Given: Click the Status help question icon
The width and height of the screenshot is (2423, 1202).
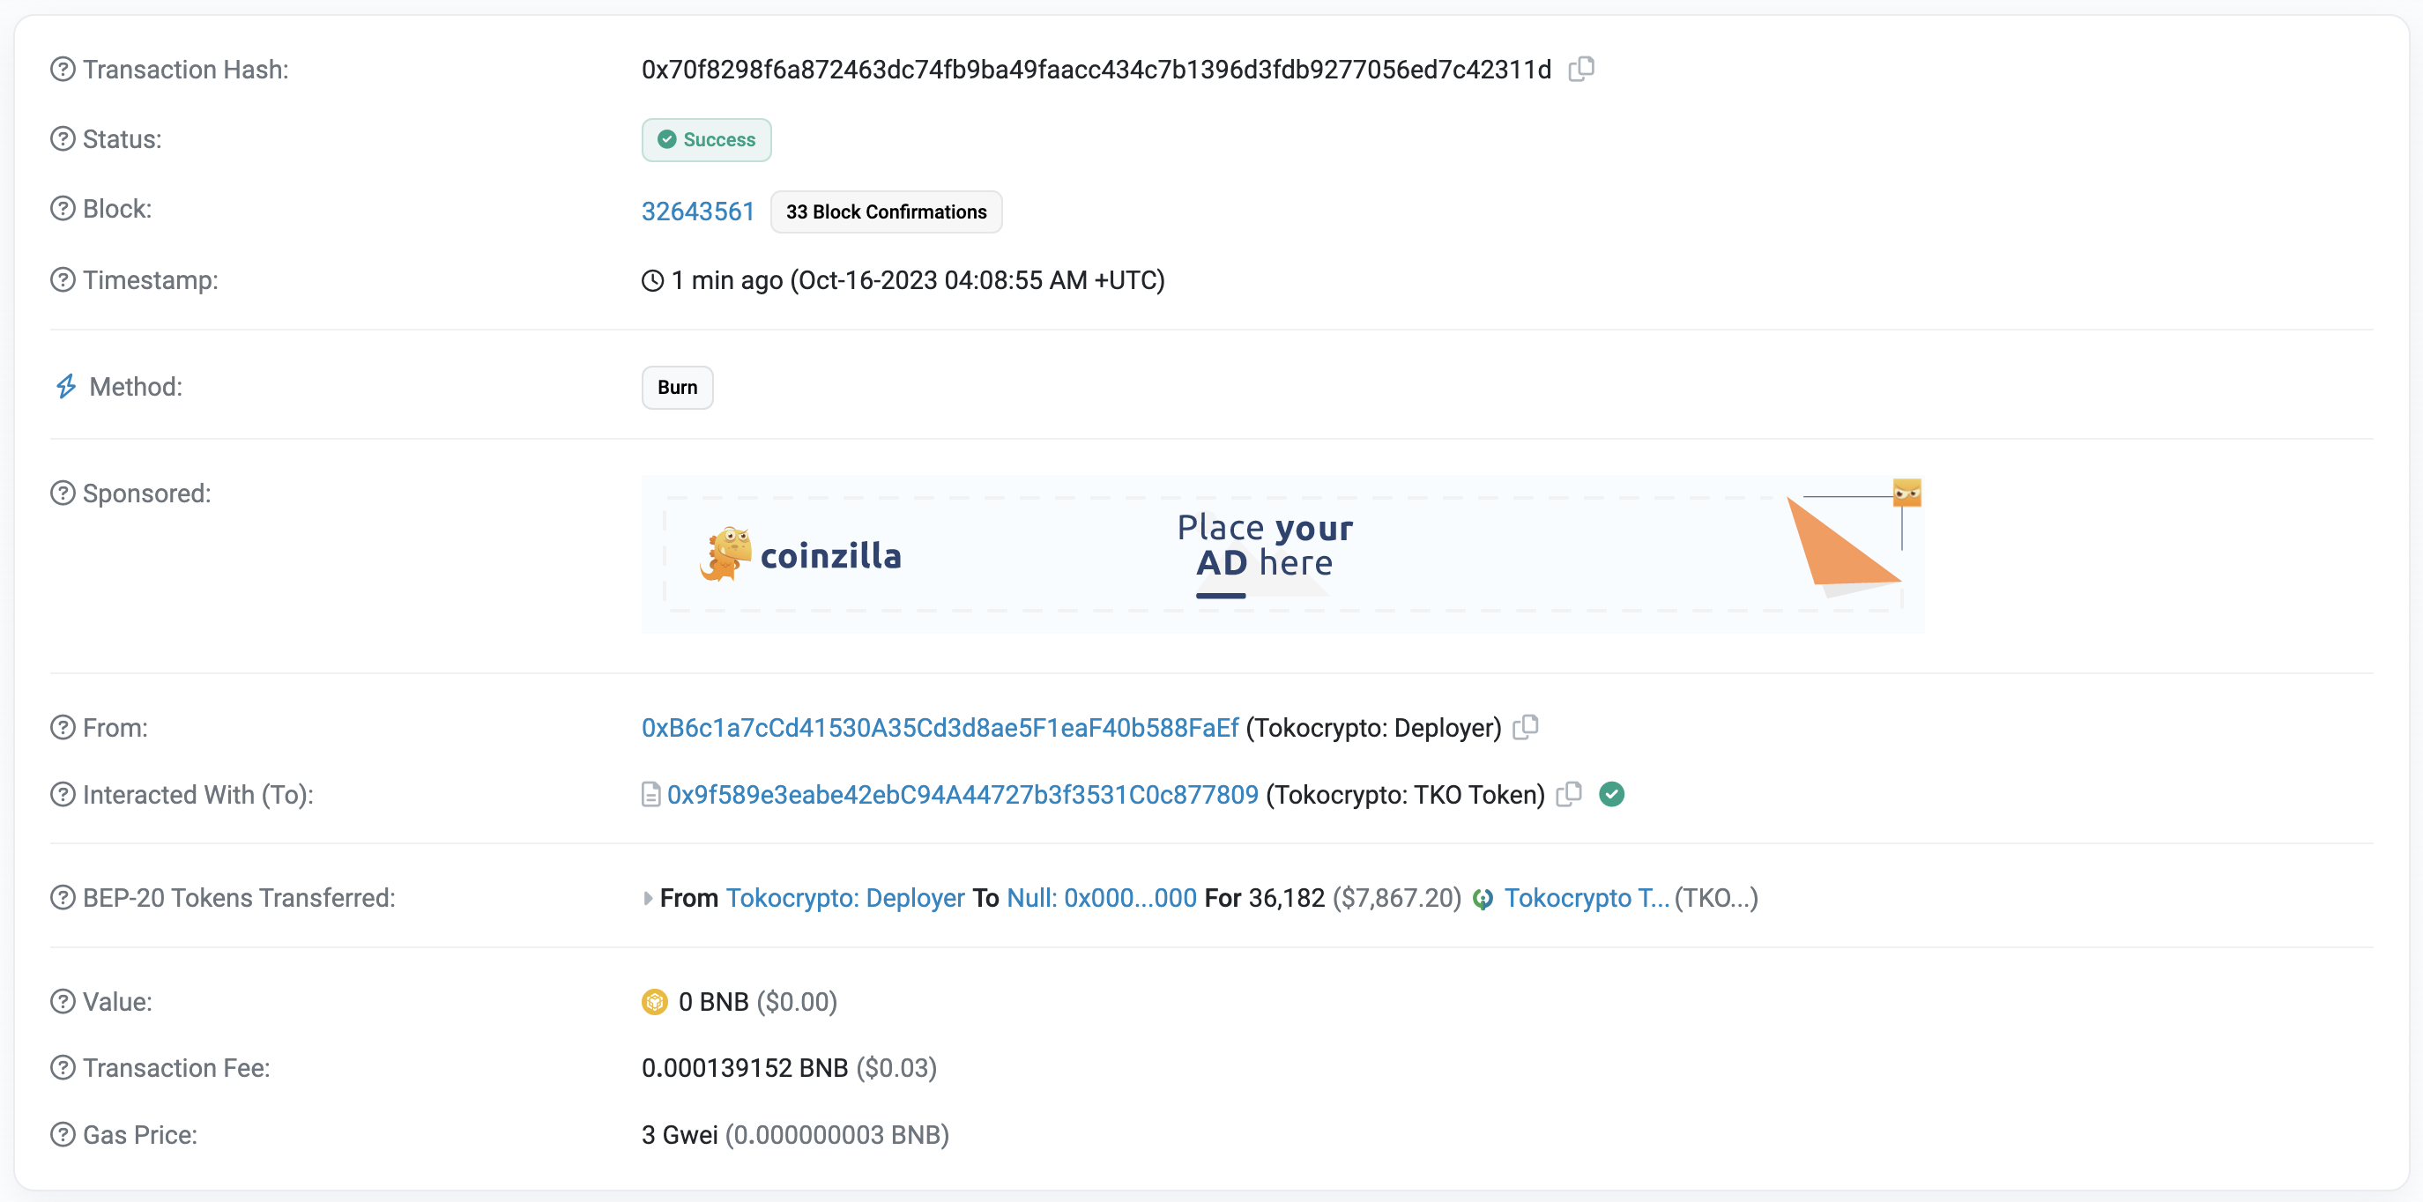Looking at the screenshot, I should [x=62, y=139].
